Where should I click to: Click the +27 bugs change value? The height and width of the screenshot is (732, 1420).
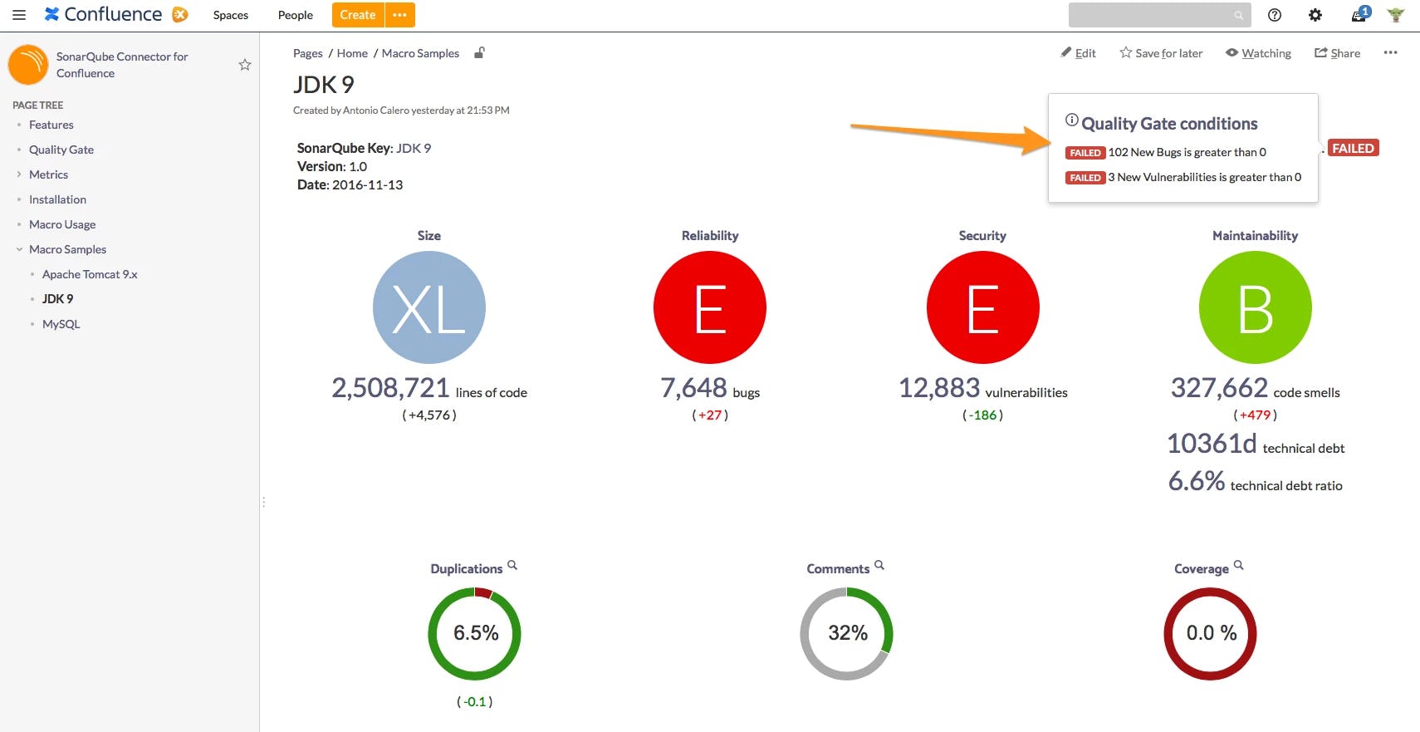click(710, 415)
